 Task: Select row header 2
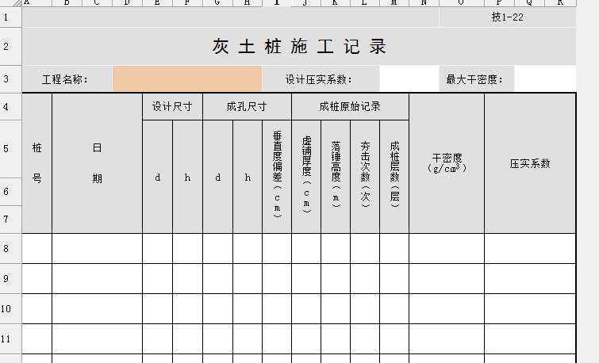click(x=10, y=47)
